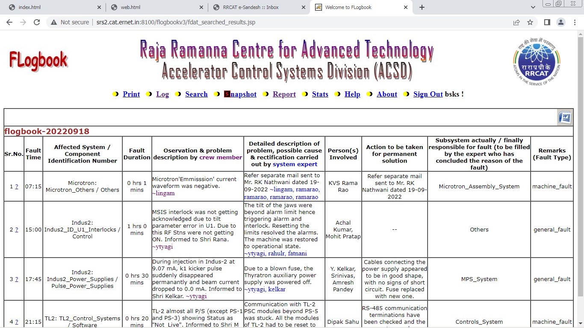Click the Fault Duration column header
584x328 pixels.
(137, 154)
